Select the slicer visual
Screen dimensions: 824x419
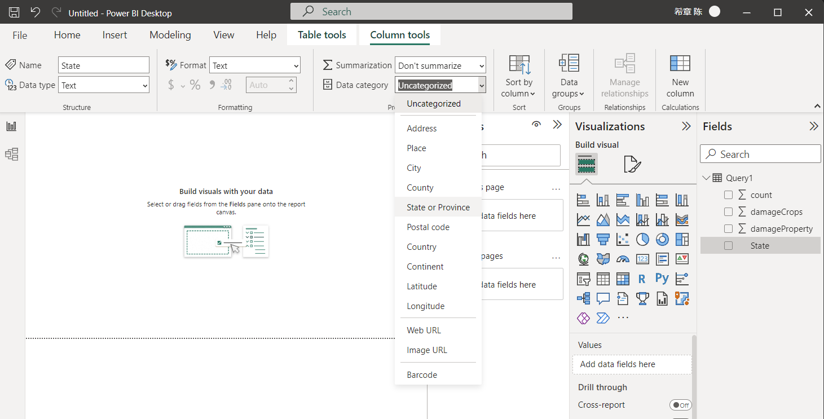tap(583, 279)
